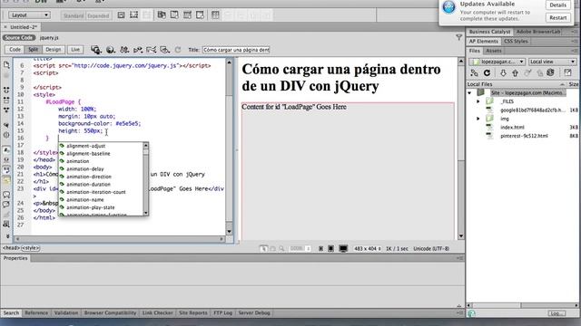This screenshot has height=326, width=581.
Task: Click the Spry Menu Bar insert icon
Action: pos(162,15)
